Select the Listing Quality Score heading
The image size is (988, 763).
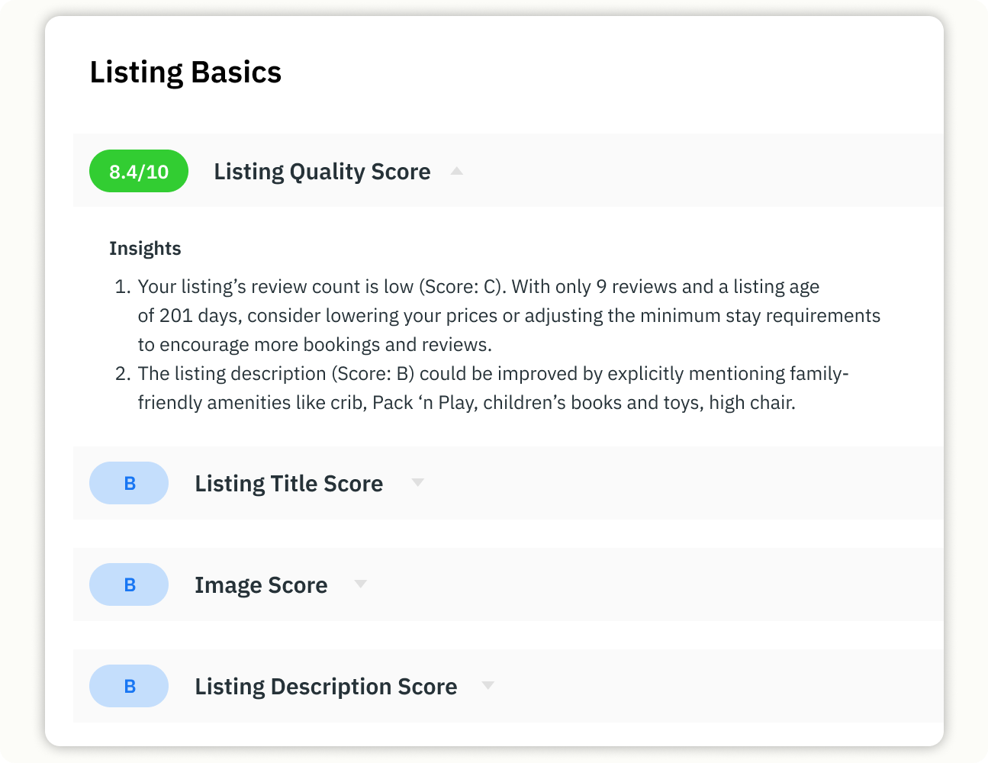[322, 172]
